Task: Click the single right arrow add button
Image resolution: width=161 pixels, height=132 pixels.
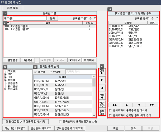Action: 102,80
